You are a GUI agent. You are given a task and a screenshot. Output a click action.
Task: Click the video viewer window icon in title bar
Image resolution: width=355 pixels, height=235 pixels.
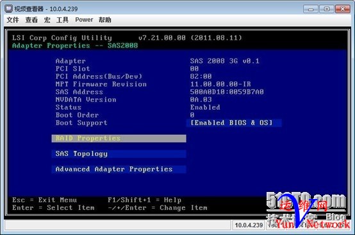click(9, 9)
